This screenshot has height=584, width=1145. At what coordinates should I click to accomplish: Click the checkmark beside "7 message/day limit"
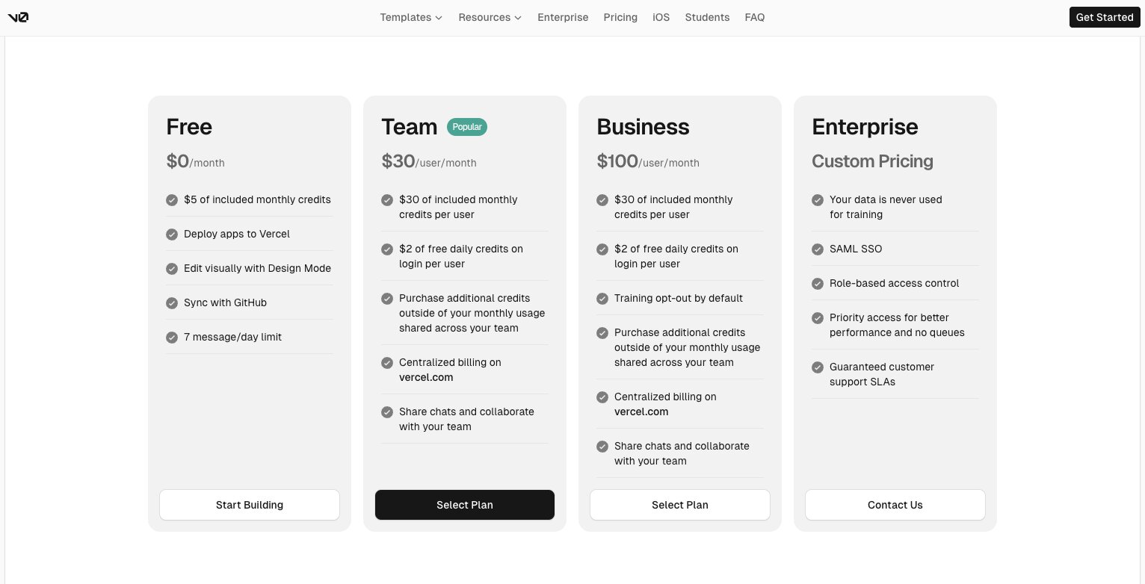[172, 338]
